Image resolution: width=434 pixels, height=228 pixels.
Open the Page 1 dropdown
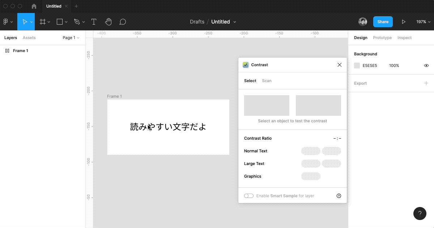tap(71, 38)
